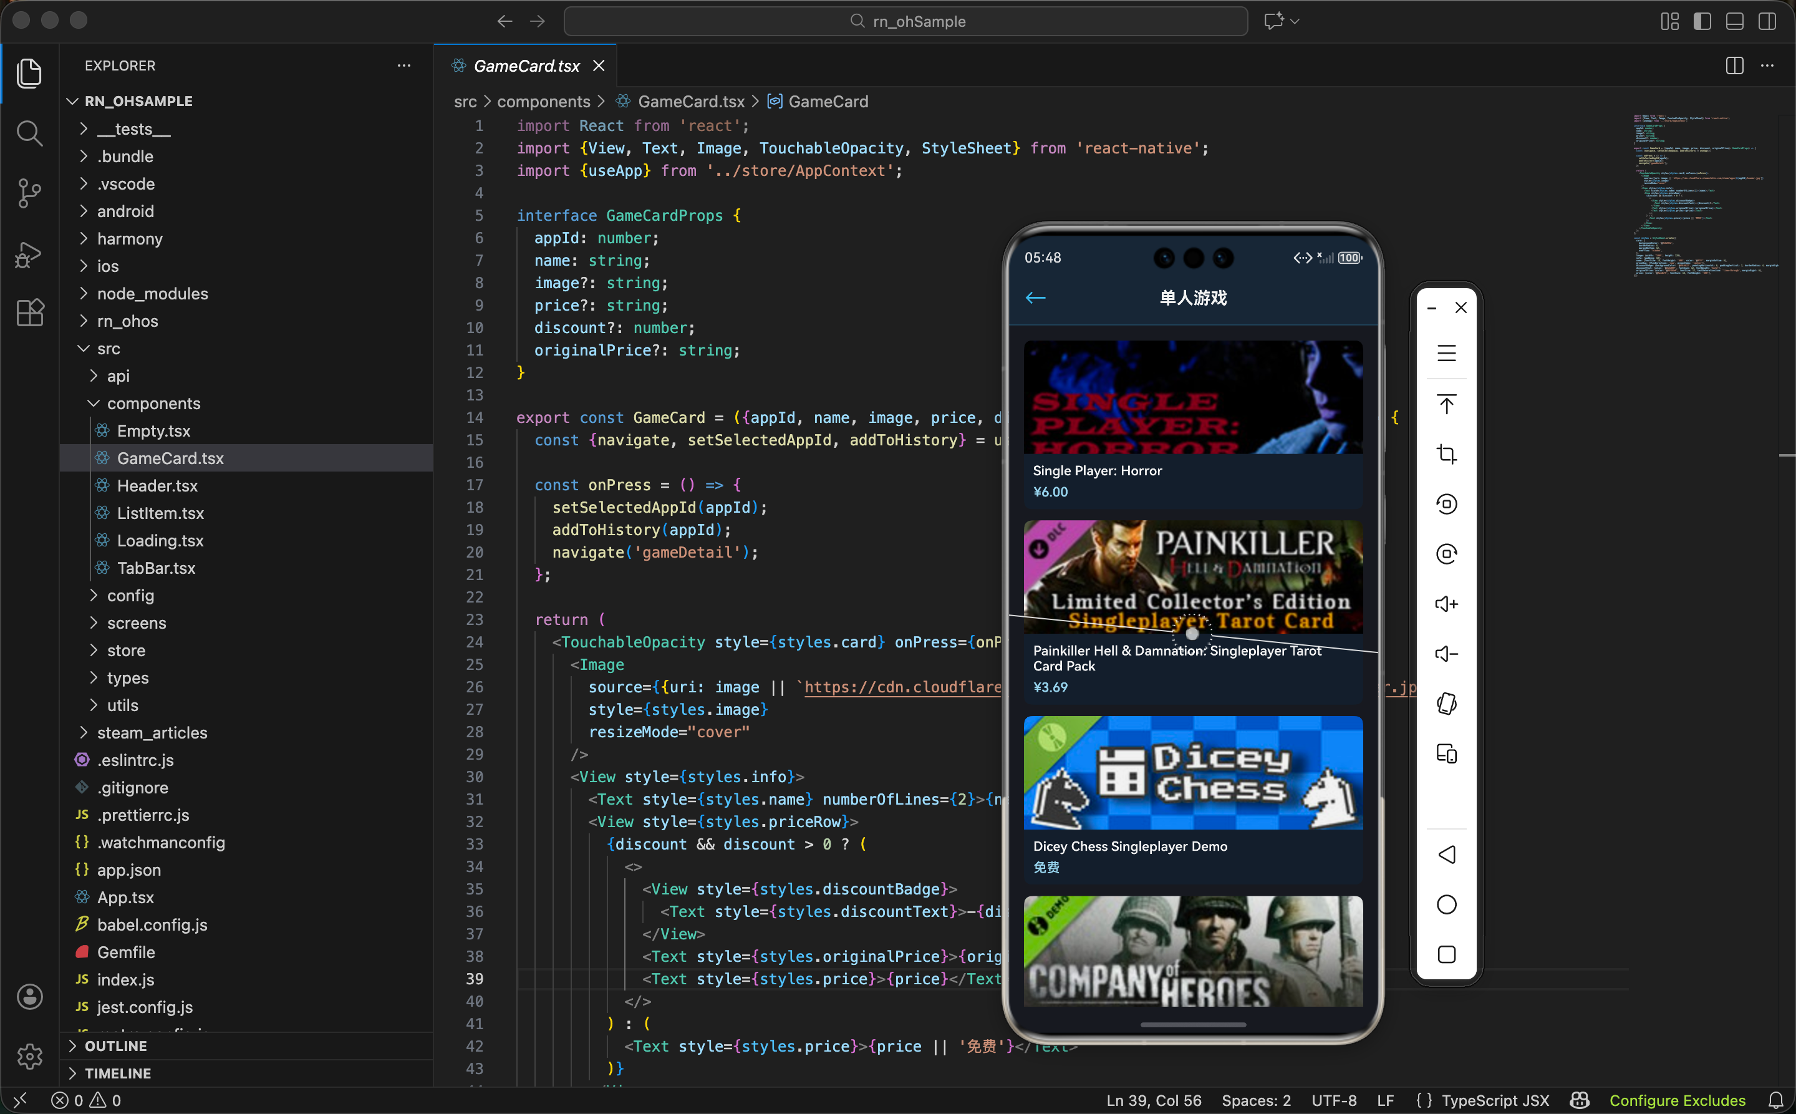Split the editor to the right

click(x=1734, y=65)
